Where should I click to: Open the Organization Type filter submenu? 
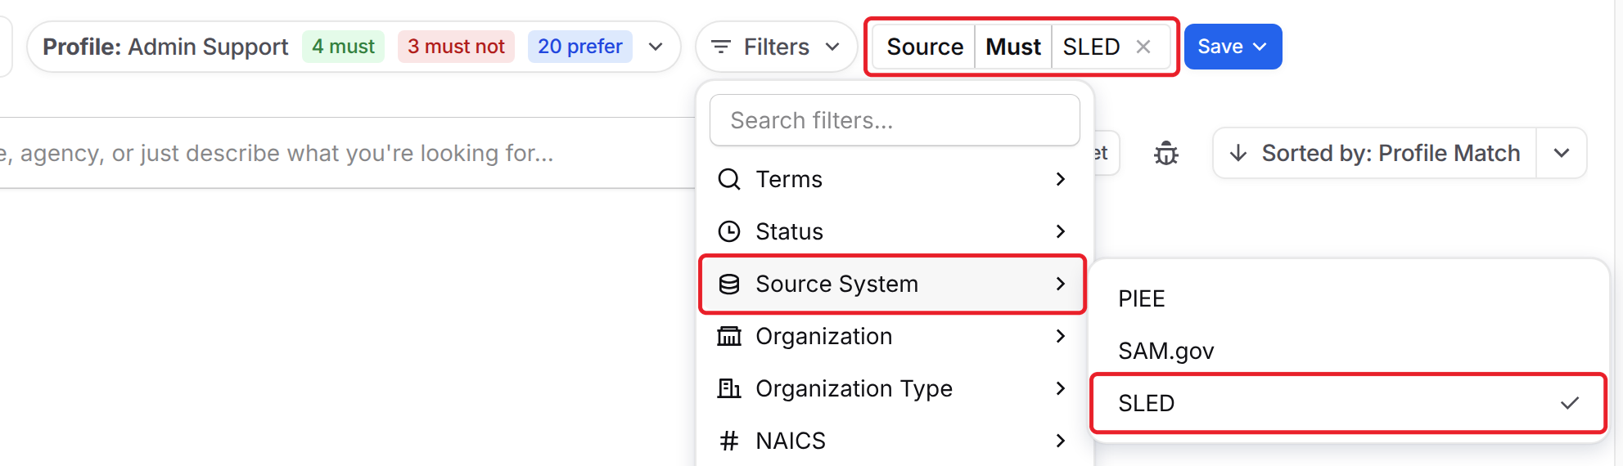tap(893, 388)
